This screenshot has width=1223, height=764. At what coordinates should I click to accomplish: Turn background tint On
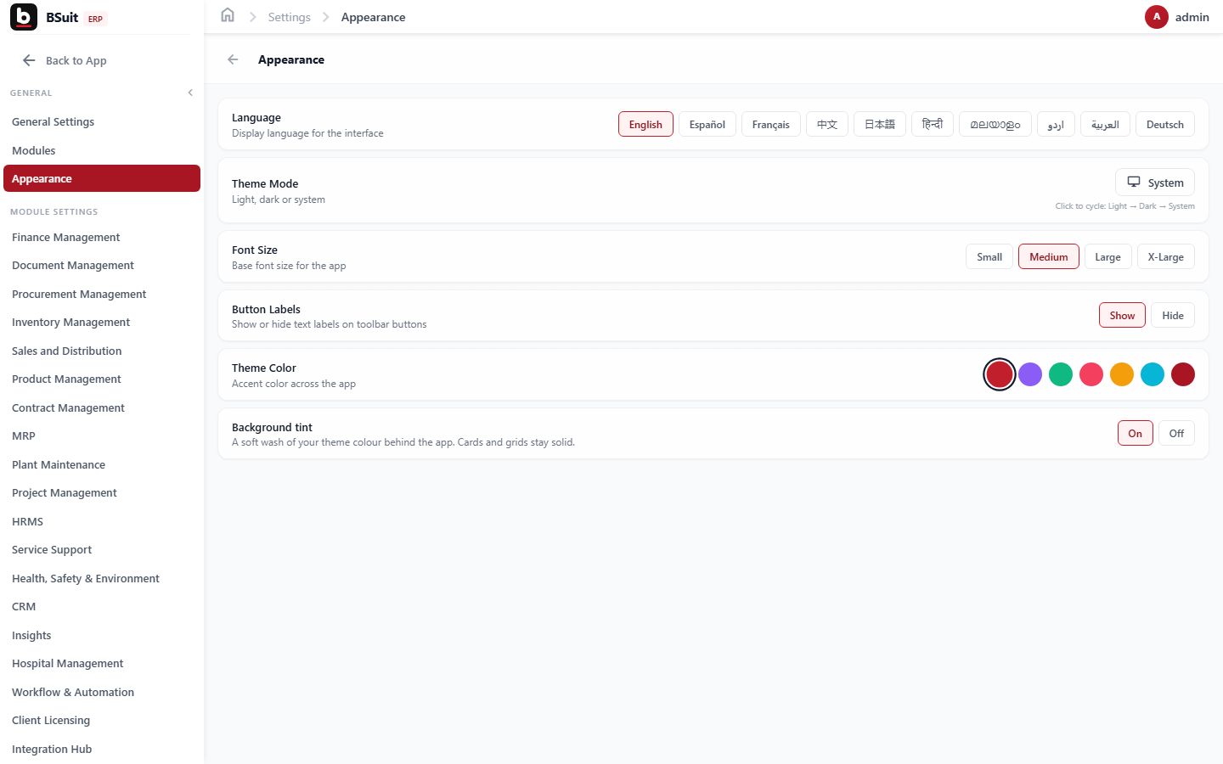point(1136,433)
